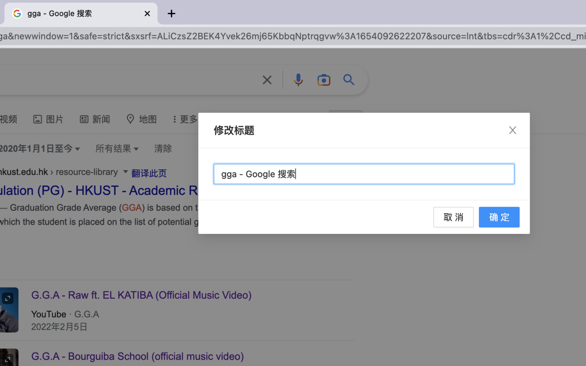Open Google Lens image search camera icon
This screenshot has width=586, height=366.
[x=324, y=80]
